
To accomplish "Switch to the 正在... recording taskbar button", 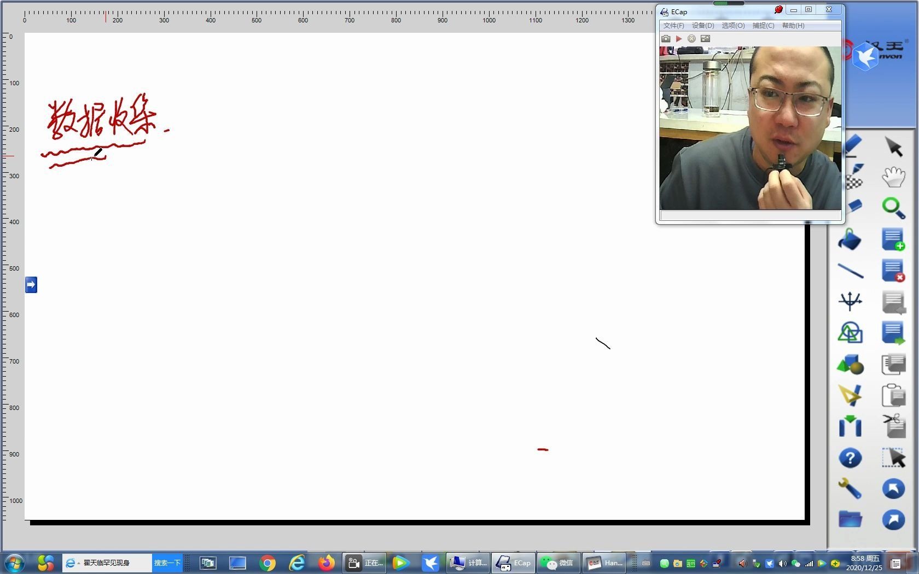I will point(365,563).
